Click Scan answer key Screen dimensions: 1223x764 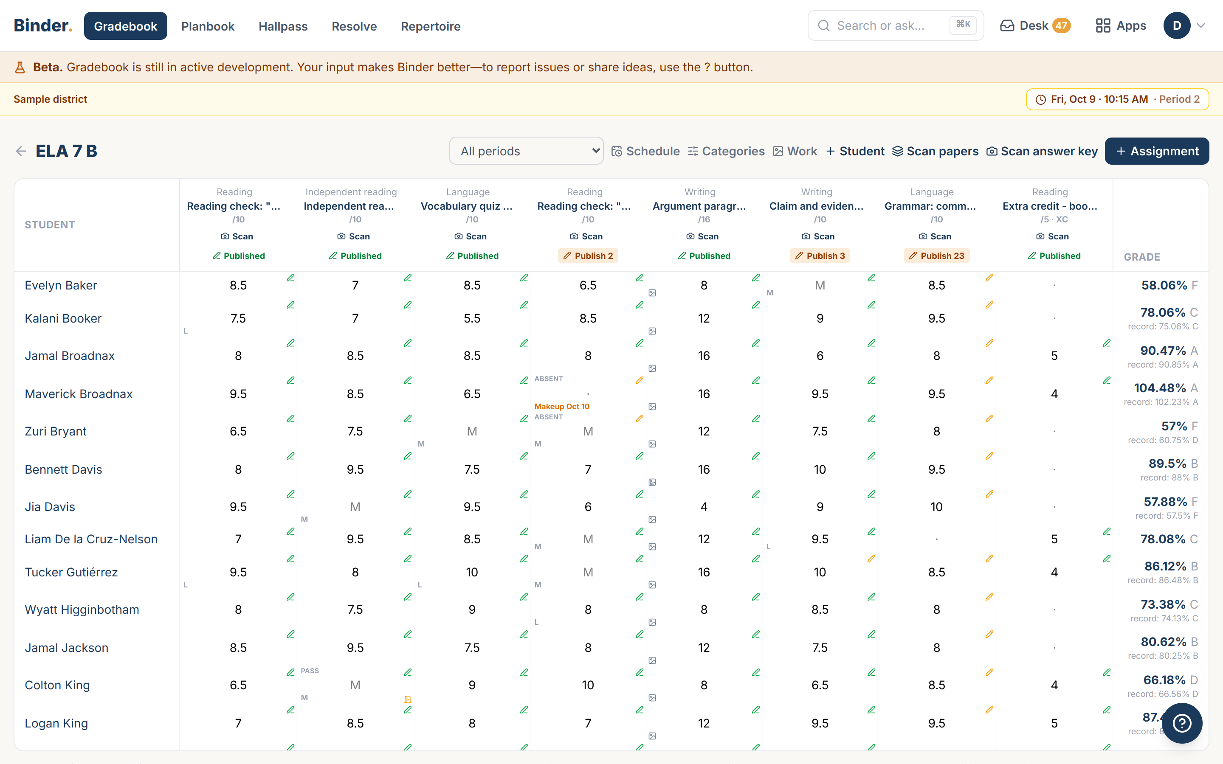pyautogui.click(x=1042, y=151)
